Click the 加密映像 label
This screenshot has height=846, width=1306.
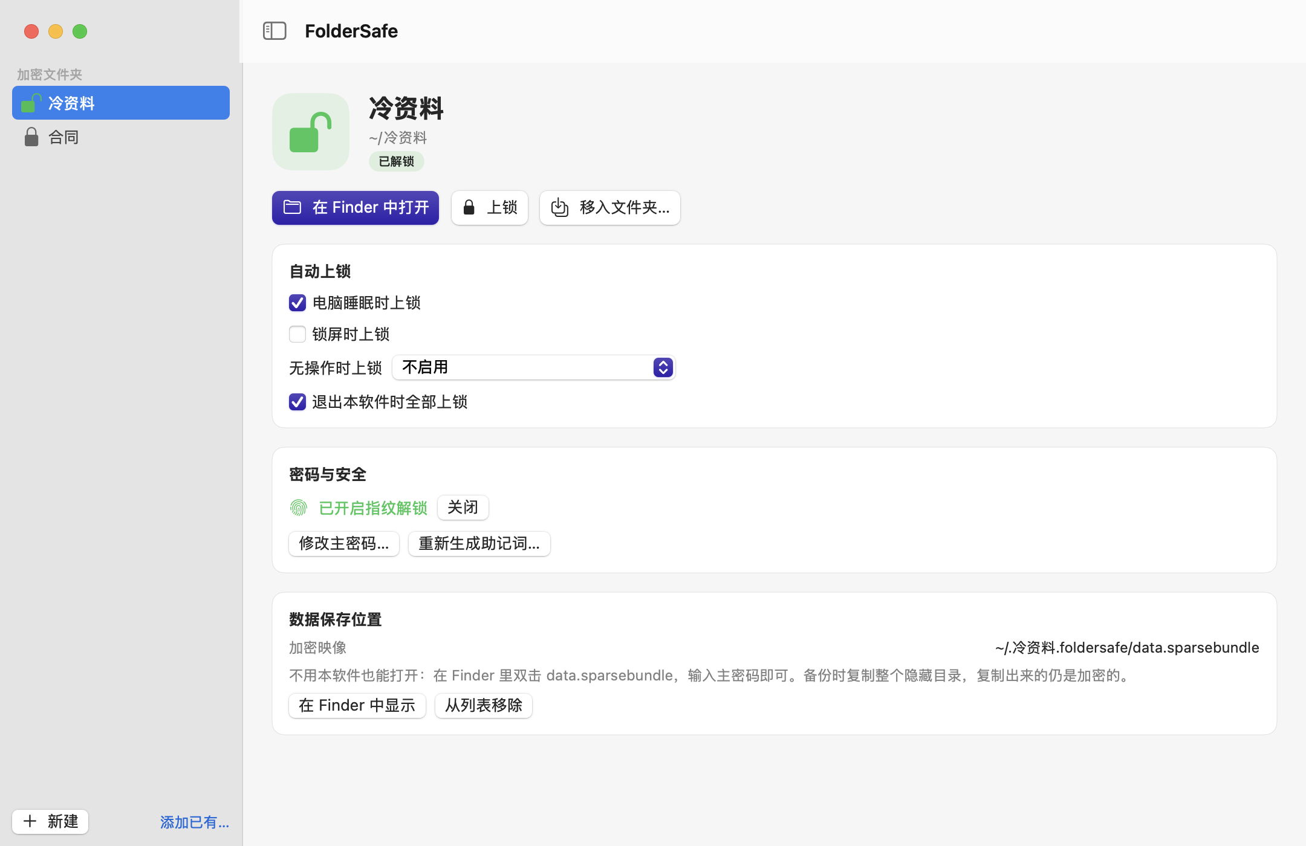(318, 648)
